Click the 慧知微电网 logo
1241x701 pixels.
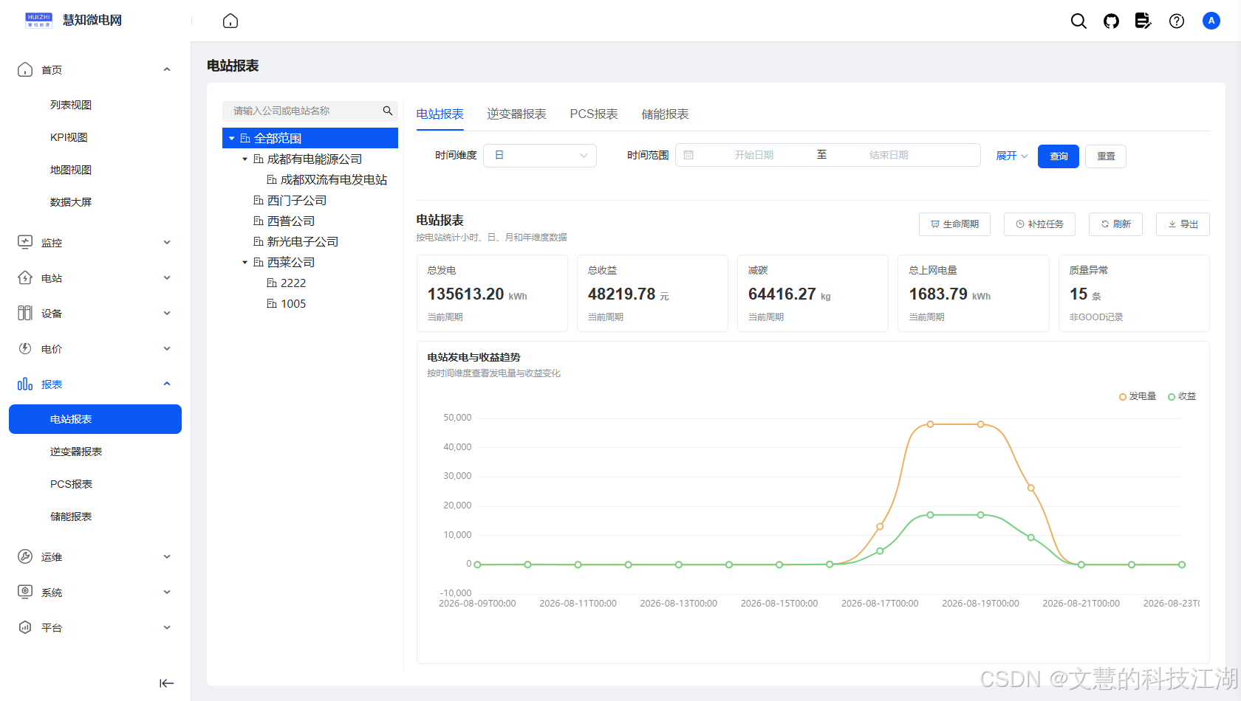pos(73,20)
